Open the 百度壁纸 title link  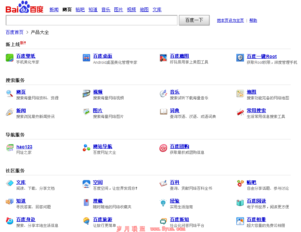26,56
